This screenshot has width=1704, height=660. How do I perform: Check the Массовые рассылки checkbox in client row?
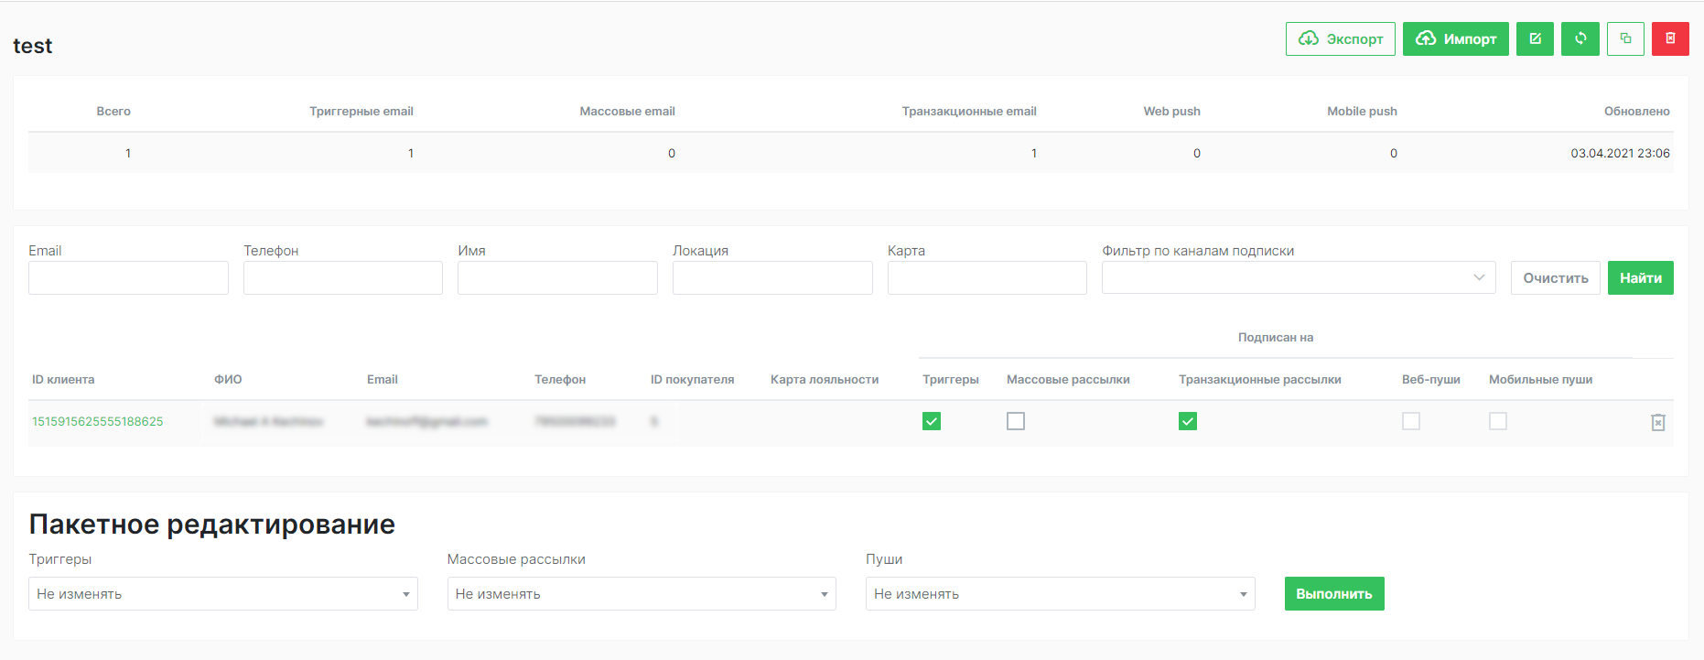(x=1016, y=421)
